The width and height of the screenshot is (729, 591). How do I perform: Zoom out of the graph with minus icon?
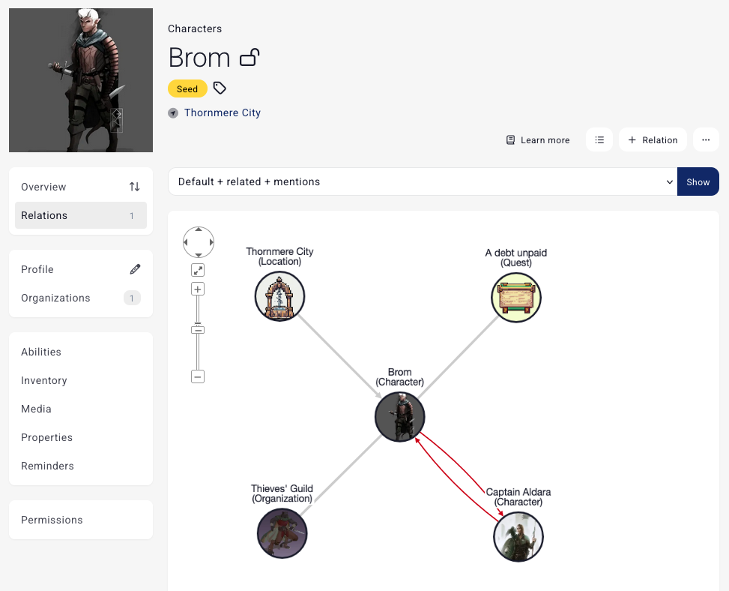(198, 376)
